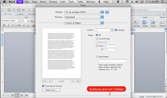Image resolution: width=167 pixels, height=98 pixels.
Task: Go to the previous preview page
Action: (x=50, y=82)
